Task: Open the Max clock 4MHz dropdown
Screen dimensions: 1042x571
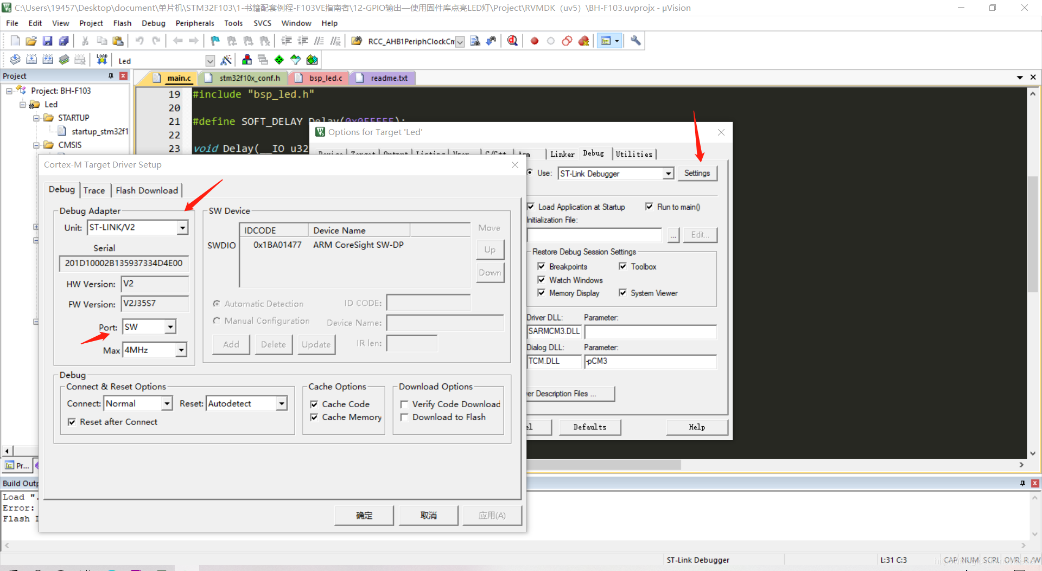Action: click(x=181, y=350)
